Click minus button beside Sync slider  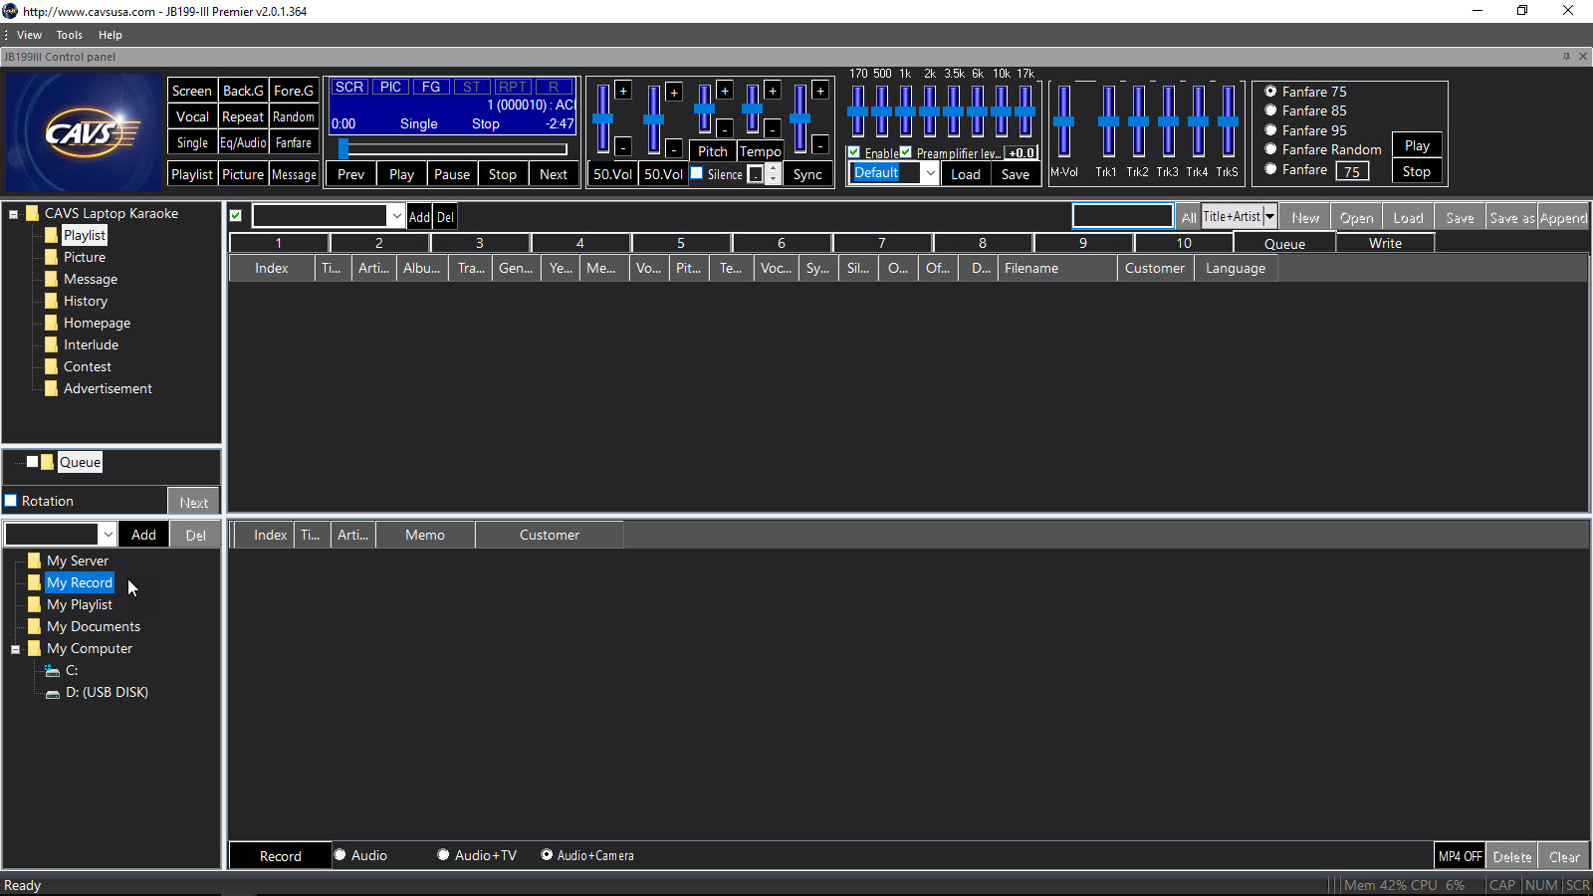tap(820, 145)
